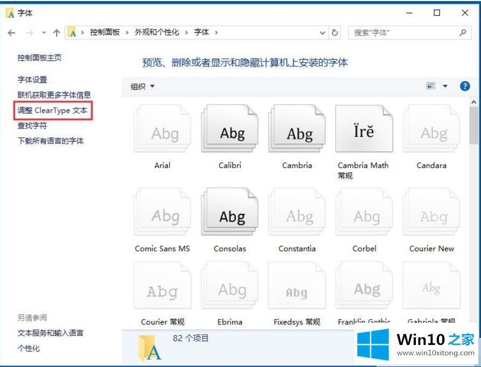Click the search magnifier icon

[463, 32]
